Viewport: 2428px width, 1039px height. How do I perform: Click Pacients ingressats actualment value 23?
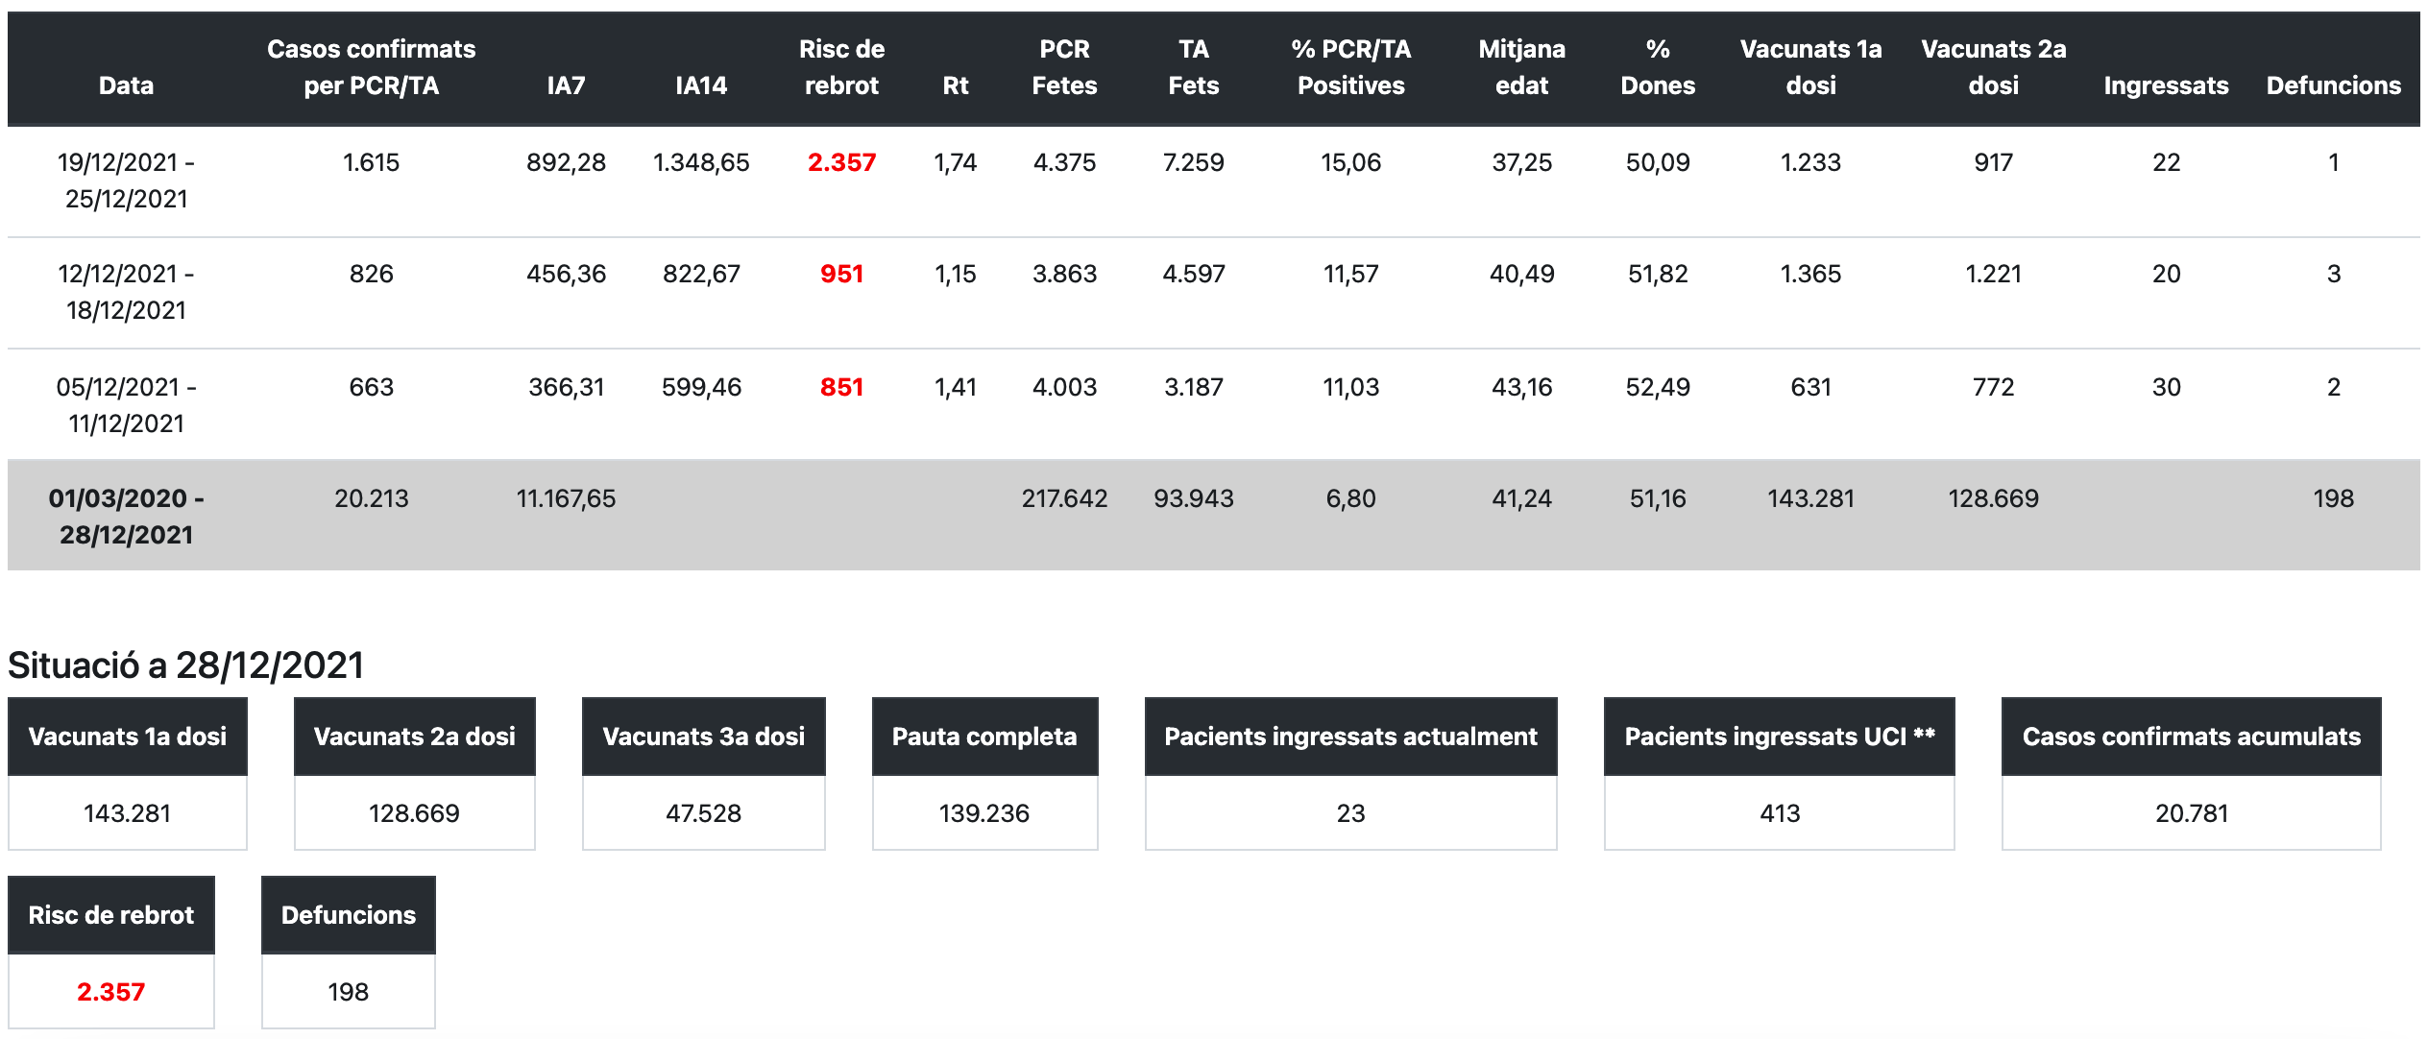point(1349,813)
